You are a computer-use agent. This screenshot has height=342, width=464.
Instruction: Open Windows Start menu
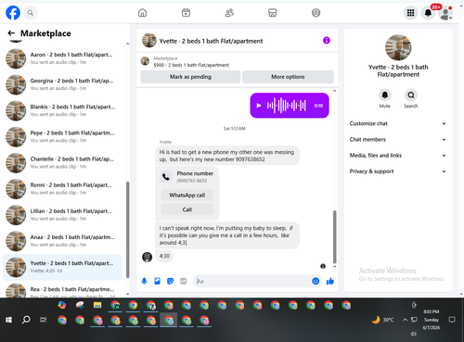[x=8, y=320]
